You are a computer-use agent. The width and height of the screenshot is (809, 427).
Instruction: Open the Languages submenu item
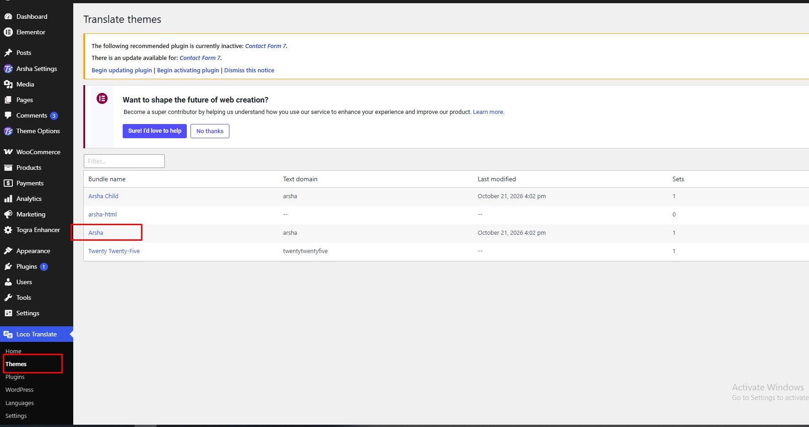pos(20,403)
